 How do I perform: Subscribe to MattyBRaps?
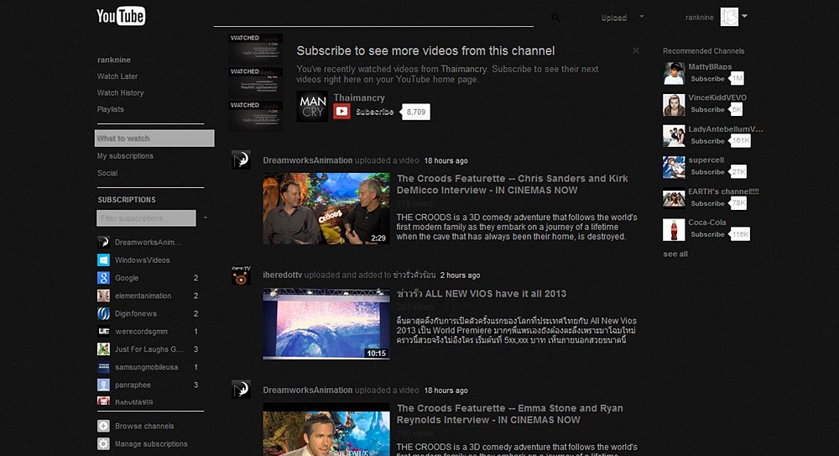coord(707,79)
